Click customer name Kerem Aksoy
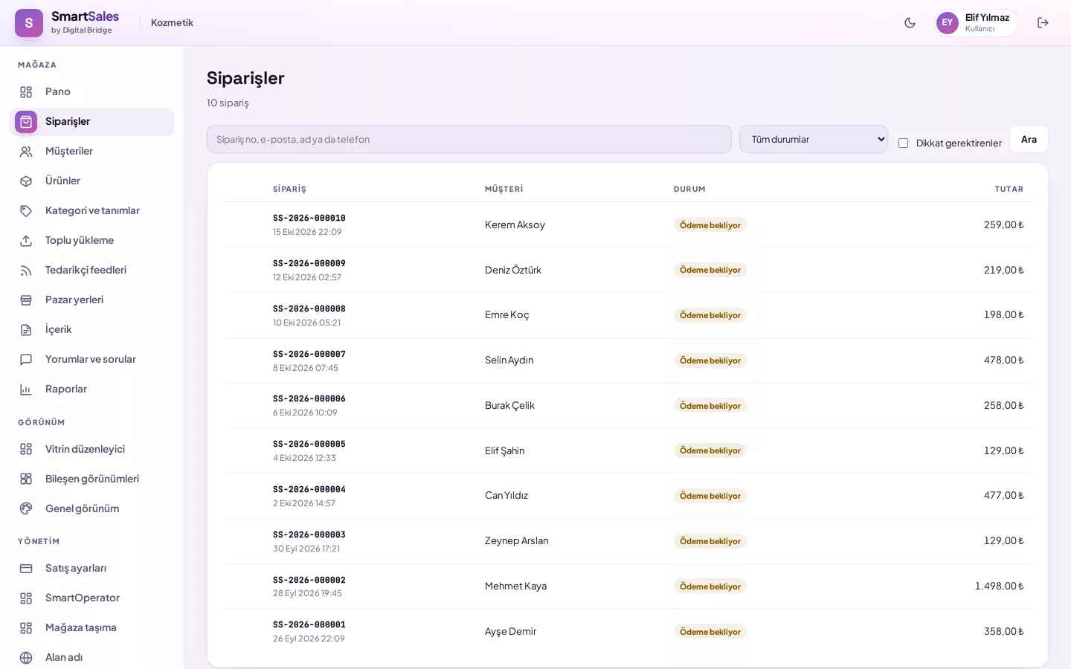The width and height of the screenshot is (1071, 669). tap(515, 224)
